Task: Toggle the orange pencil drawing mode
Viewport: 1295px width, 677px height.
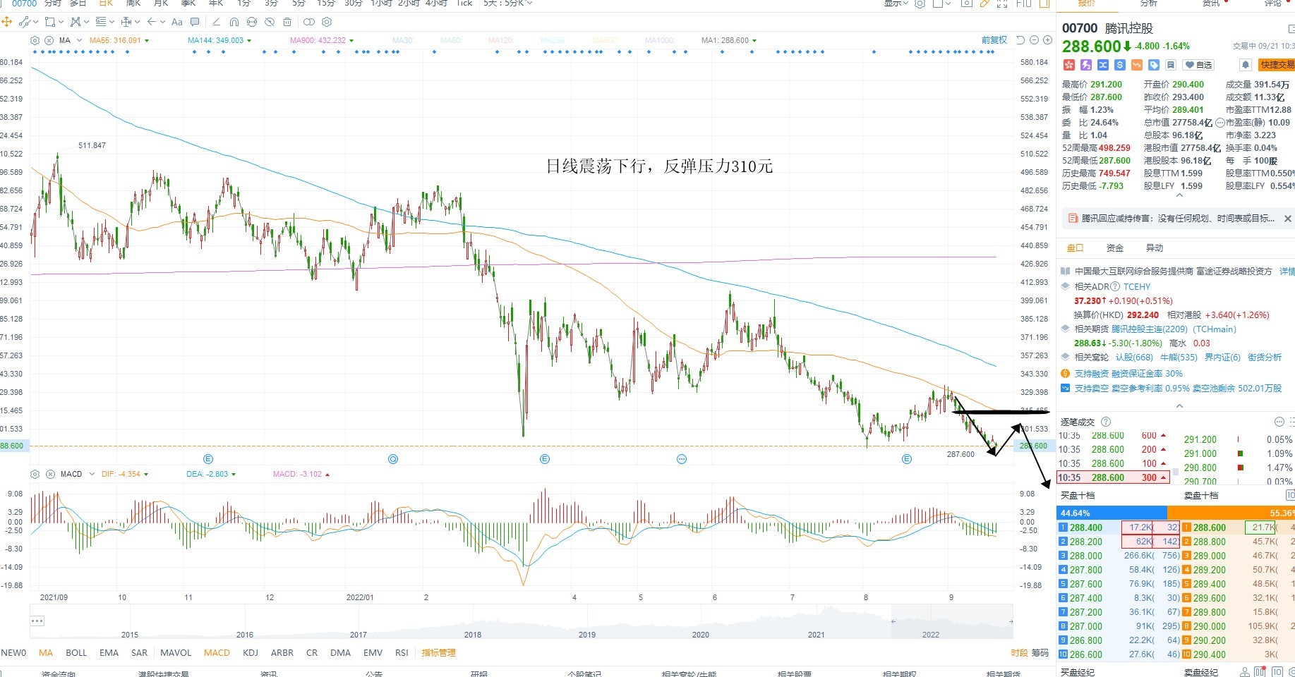Action: [984, 4]
